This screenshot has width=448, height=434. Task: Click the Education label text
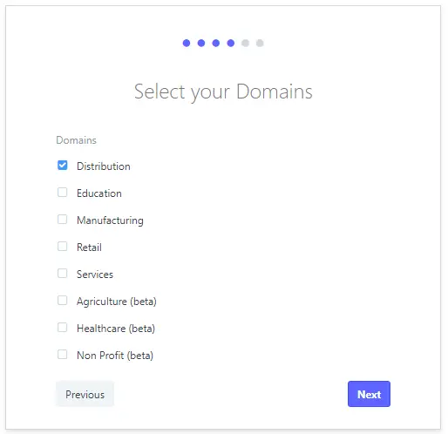(99, 193)
